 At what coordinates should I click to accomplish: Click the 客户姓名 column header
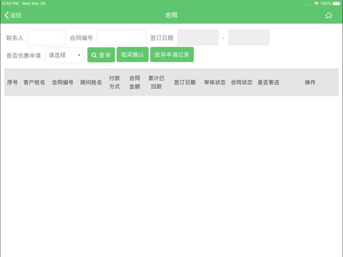tap(34, 82)
